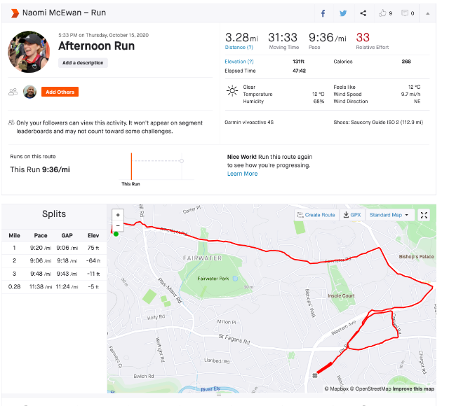Share the run on Twitter
Image resolution: width=449 pixels, height=406 pixels.
coord(343,13)
